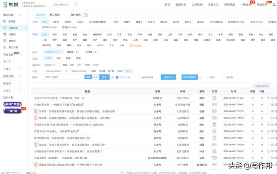This screenshot has width=277, height=174.
Task: Click the 标题词频统计 button
Action: [x=190, y=77]
